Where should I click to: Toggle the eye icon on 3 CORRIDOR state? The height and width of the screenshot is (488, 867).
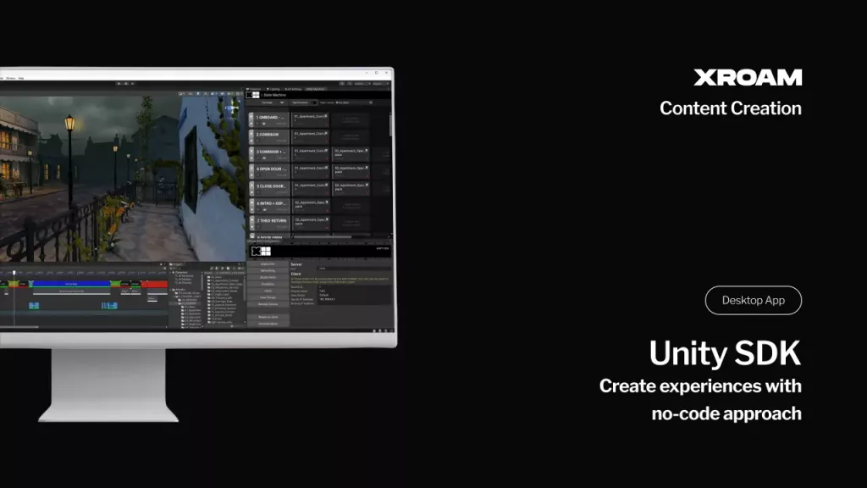[x=262, y=159]
